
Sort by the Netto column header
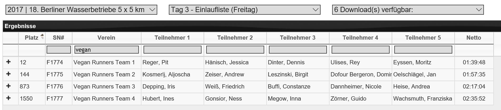pos(474,38)
